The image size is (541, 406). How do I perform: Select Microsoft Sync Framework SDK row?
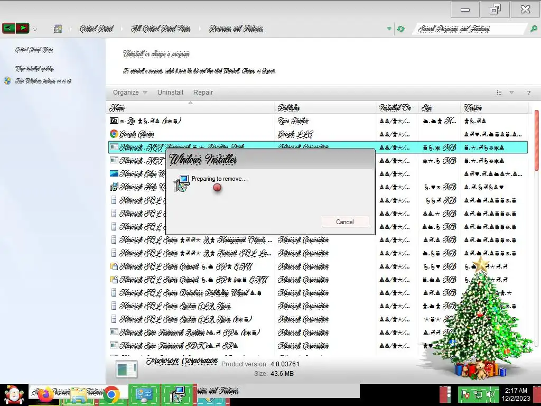pos(318,345)
